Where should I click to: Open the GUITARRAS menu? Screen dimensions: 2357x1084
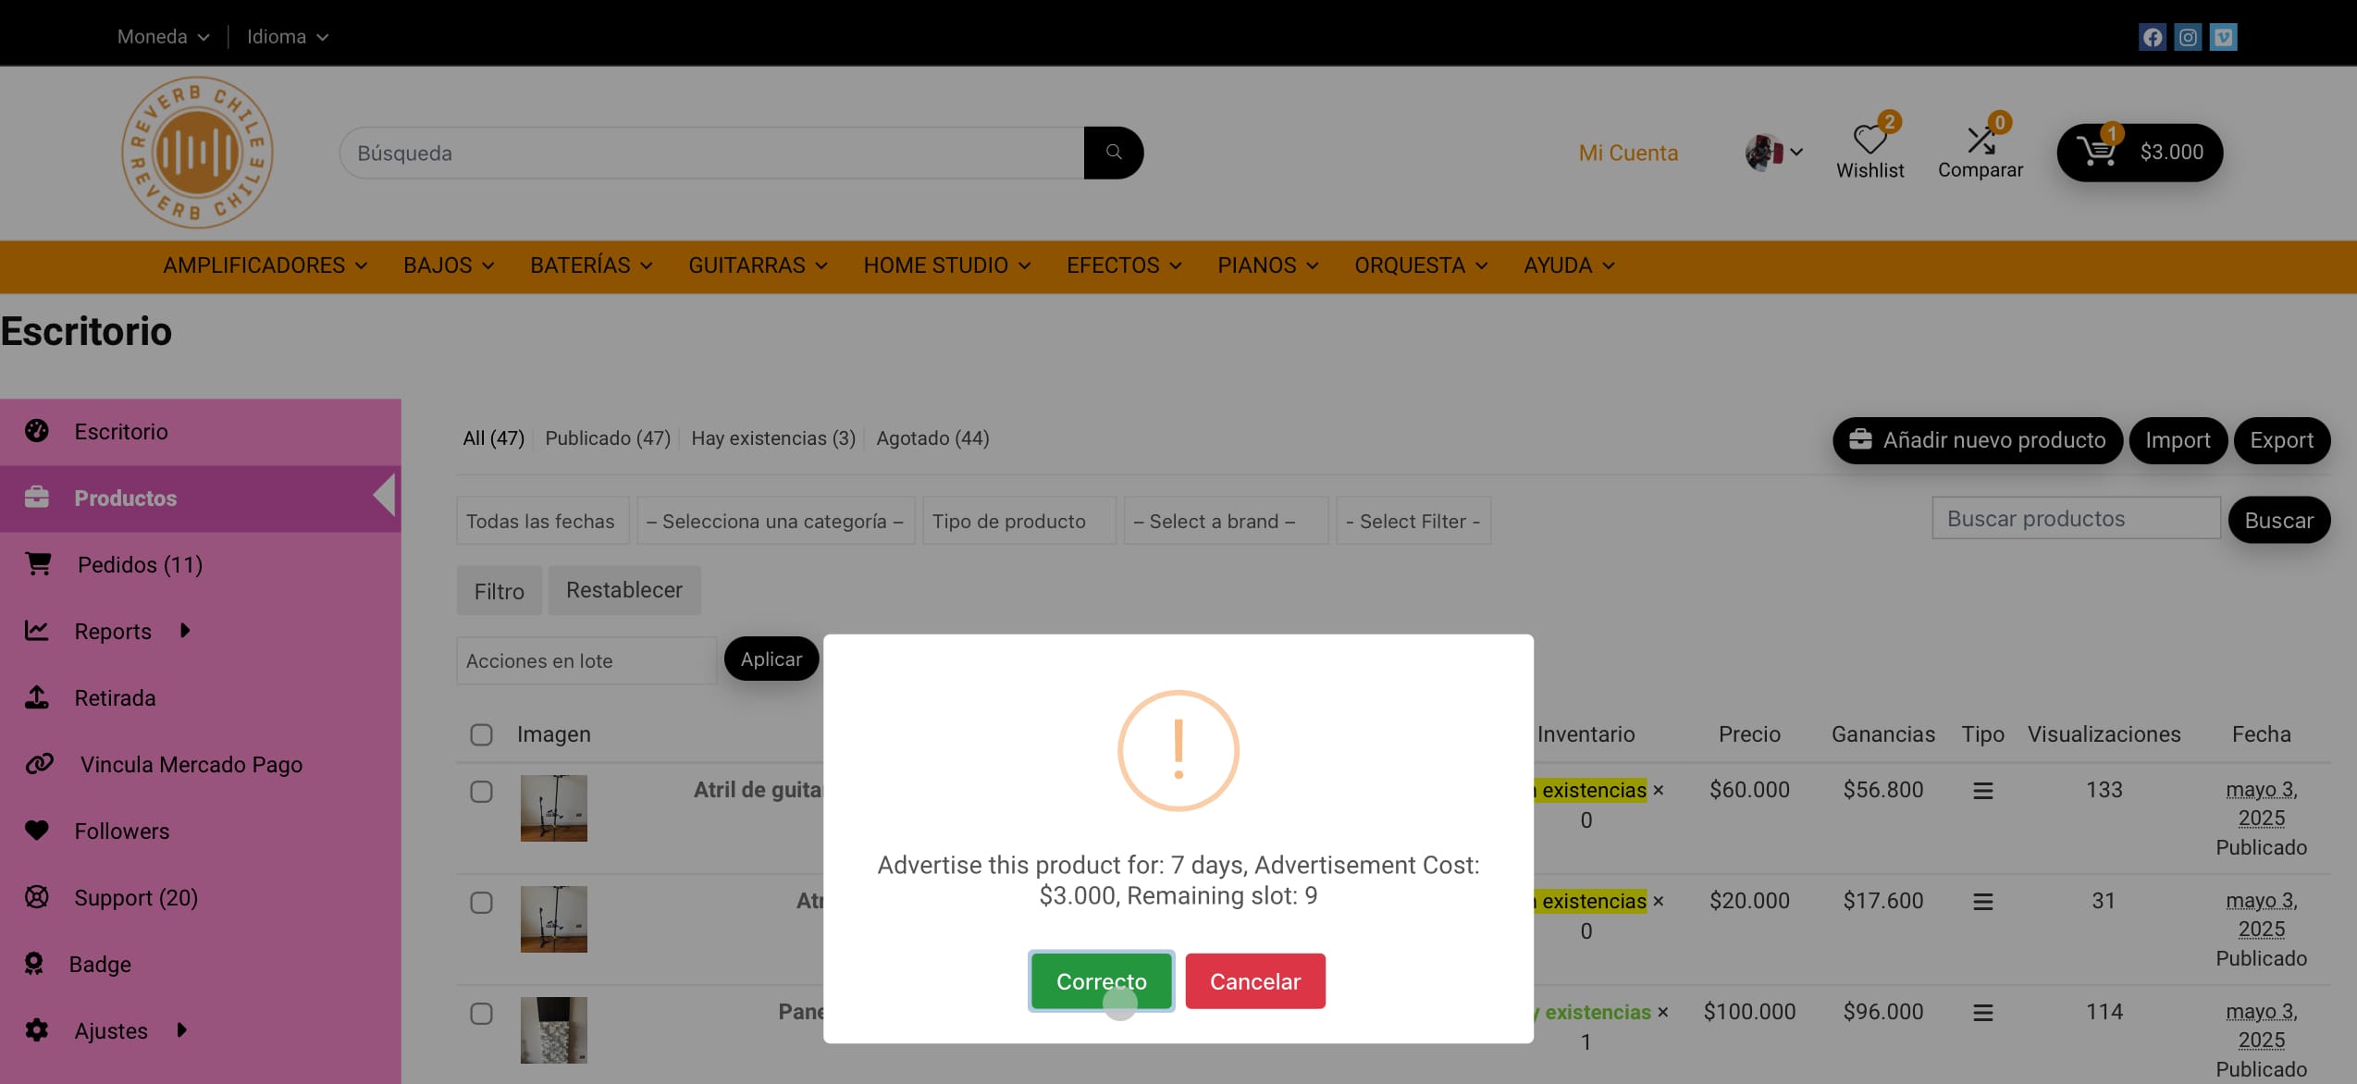(x=757, y=266)
